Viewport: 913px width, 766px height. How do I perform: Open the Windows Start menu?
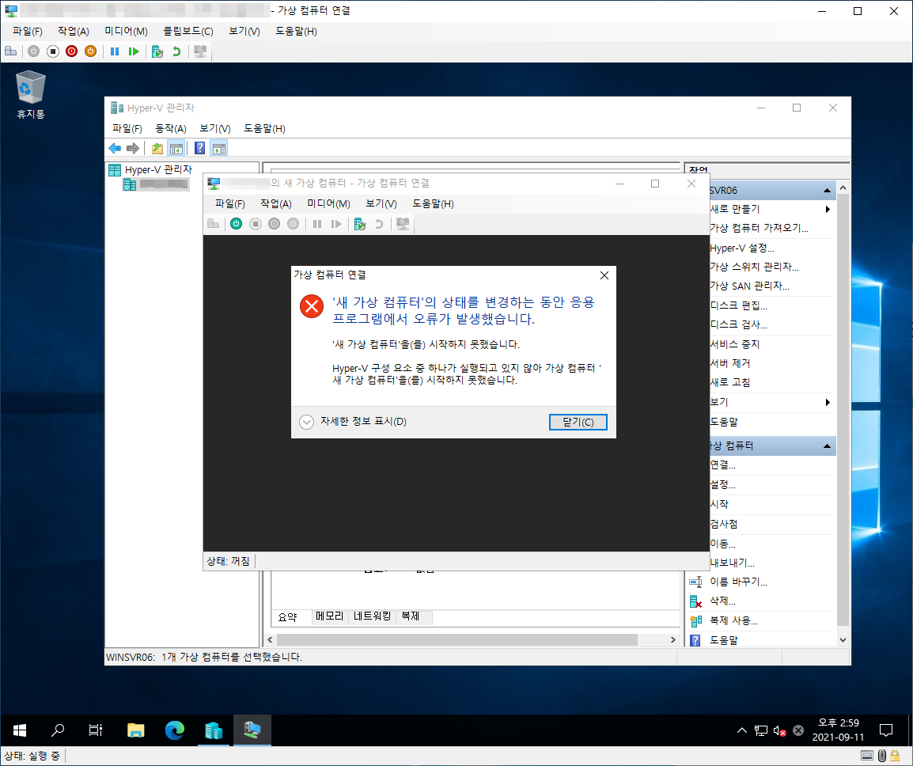[19, 730]
